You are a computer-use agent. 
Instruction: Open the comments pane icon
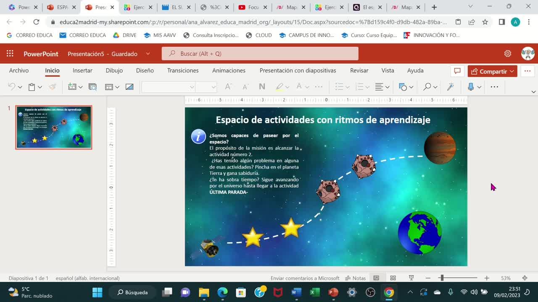[x=457, y=71]
